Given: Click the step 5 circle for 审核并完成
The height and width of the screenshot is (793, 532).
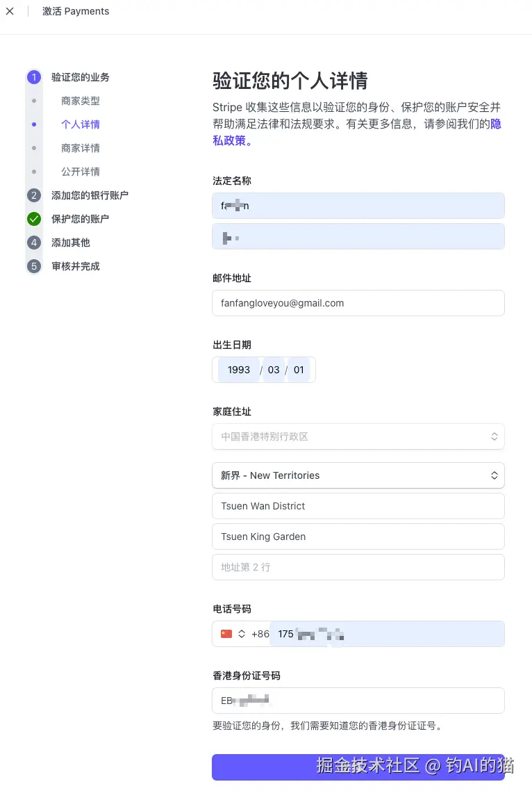Looking at the screenshot, I should pyautogui.click(x=34, y=266).
